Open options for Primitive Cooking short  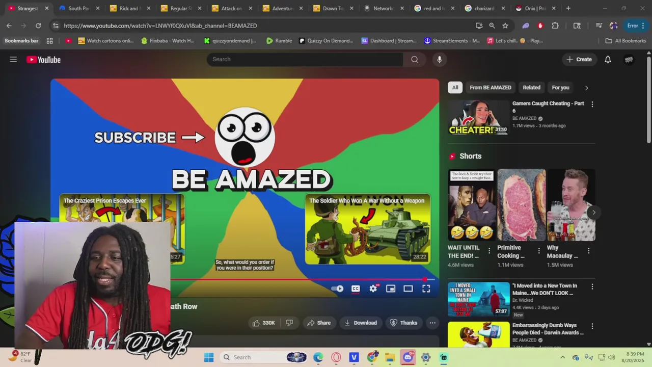[539, 251]
